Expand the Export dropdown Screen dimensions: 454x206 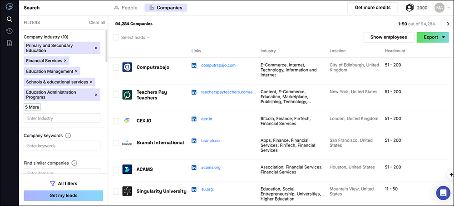pos(443,37)
